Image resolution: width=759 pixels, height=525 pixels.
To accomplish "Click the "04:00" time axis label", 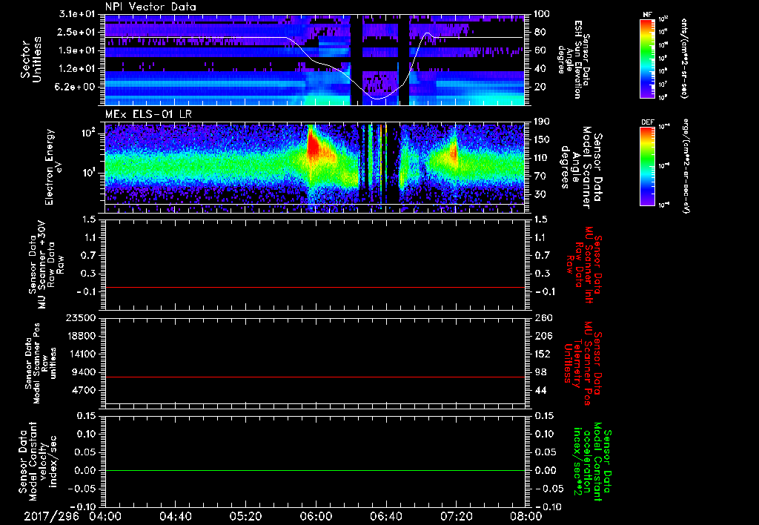I will tap(105, 516).
